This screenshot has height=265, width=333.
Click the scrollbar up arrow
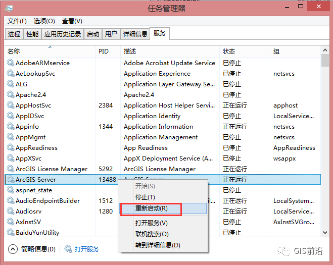click(325, 50)
